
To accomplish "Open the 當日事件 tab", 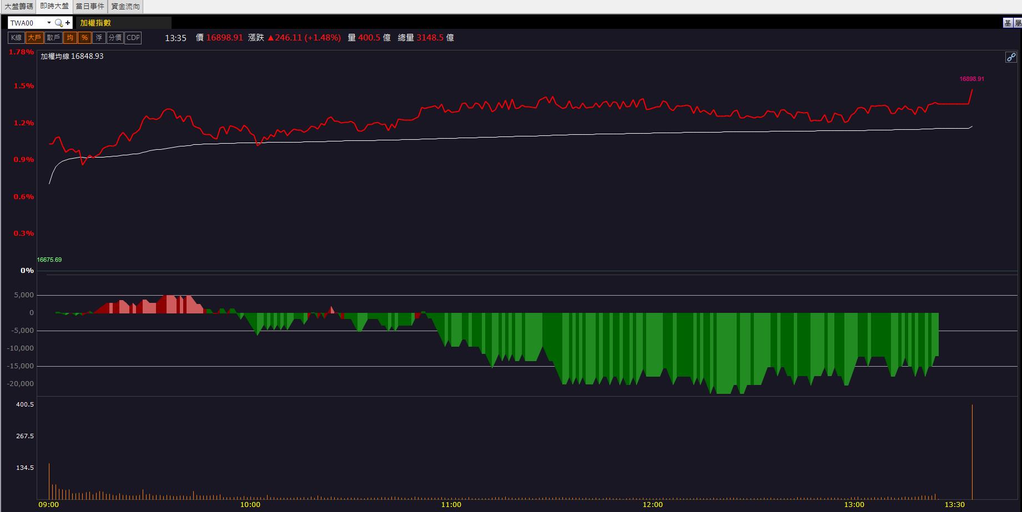I will pos(90,7).
